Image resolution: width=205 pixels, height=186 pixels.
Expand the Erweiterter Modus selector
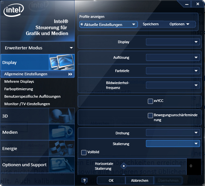click(38, 48)
